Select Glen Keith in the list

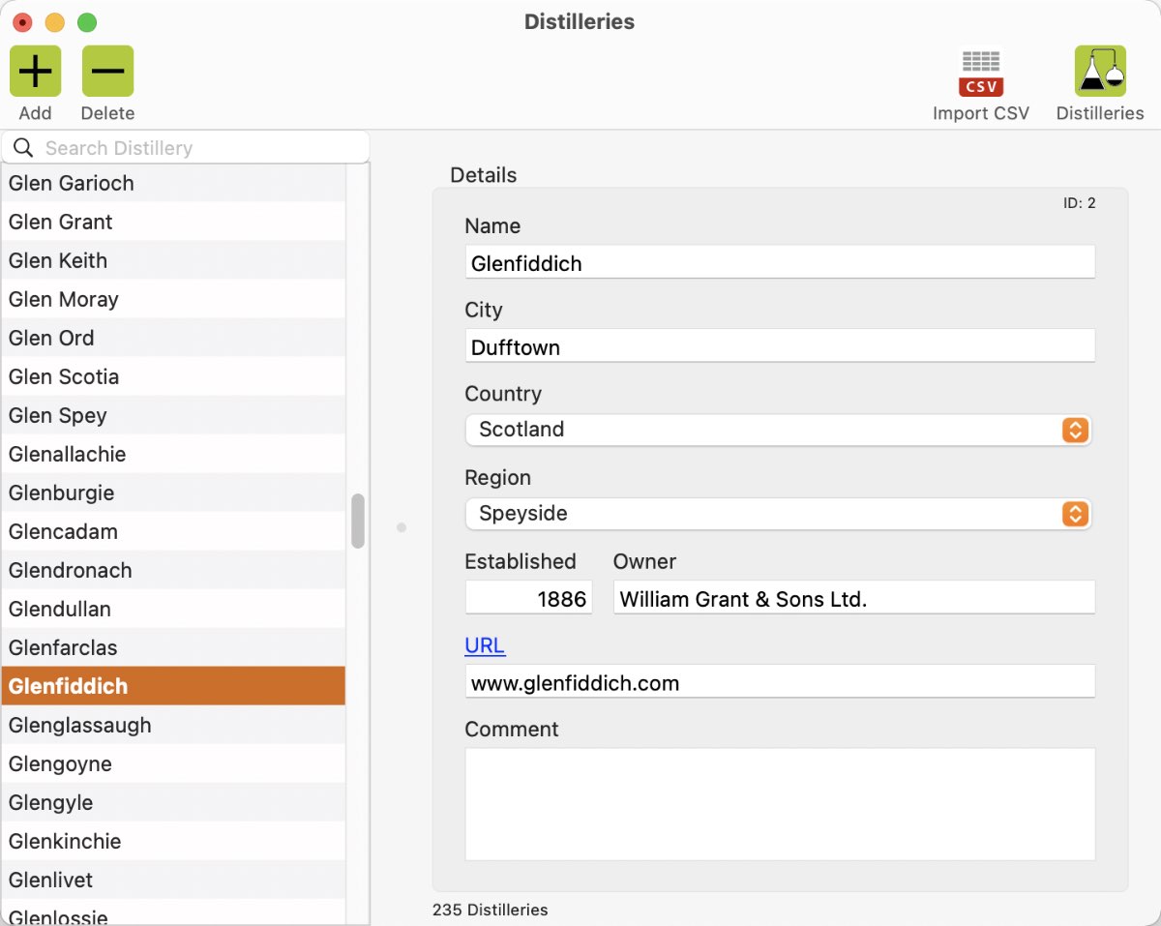(173, 260)
